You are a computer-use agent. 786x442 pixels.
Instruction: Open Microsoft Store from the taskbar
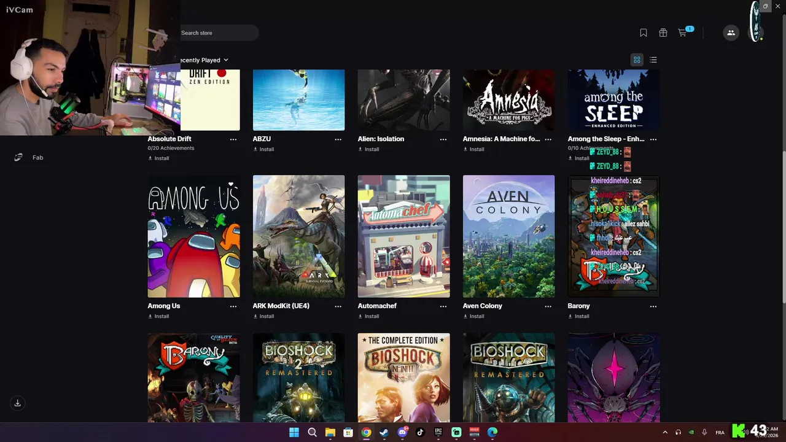coord(348,432)
